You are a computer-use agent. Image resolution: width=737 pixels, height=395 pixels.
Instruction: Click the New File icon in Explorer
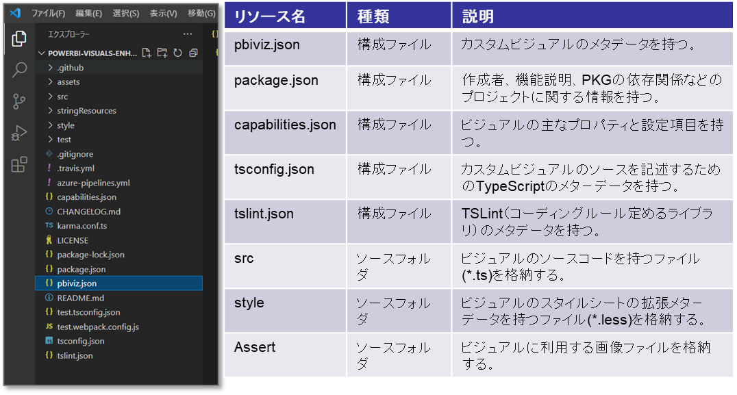[147, 53]
